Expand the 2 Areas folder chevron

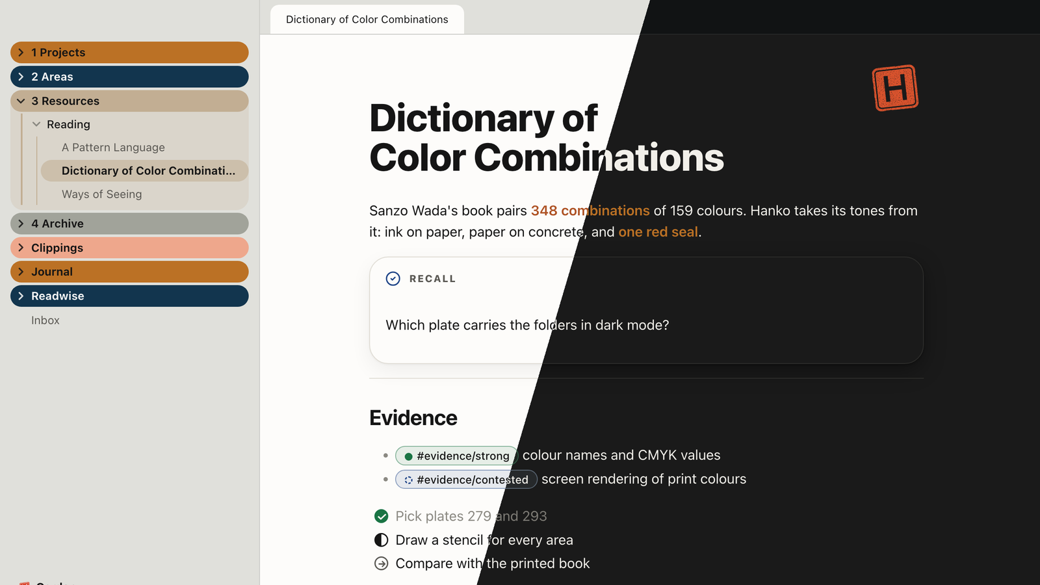(x=21, y=77)
